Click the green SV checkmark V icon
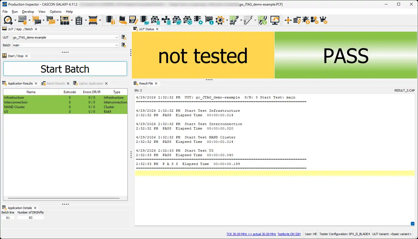 point(262,20)
